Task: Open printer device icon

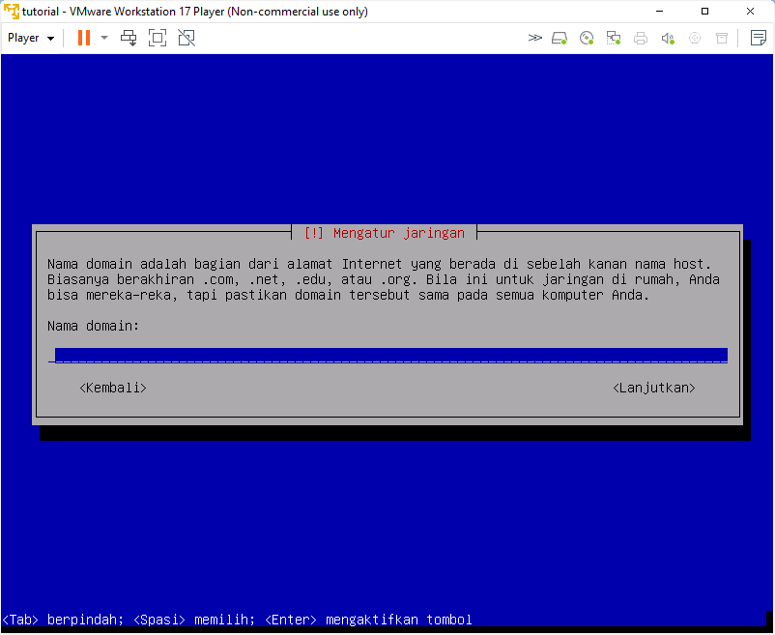Action: [x=641, y=38]
